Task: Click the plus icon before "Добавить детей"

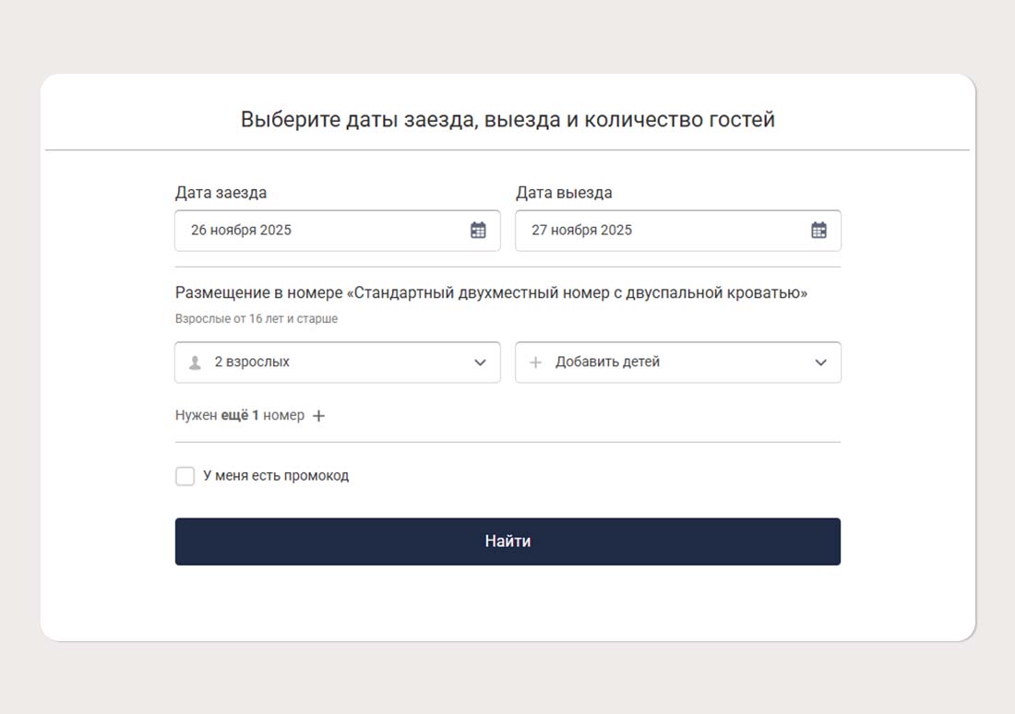Action: [x=535, y=363]
